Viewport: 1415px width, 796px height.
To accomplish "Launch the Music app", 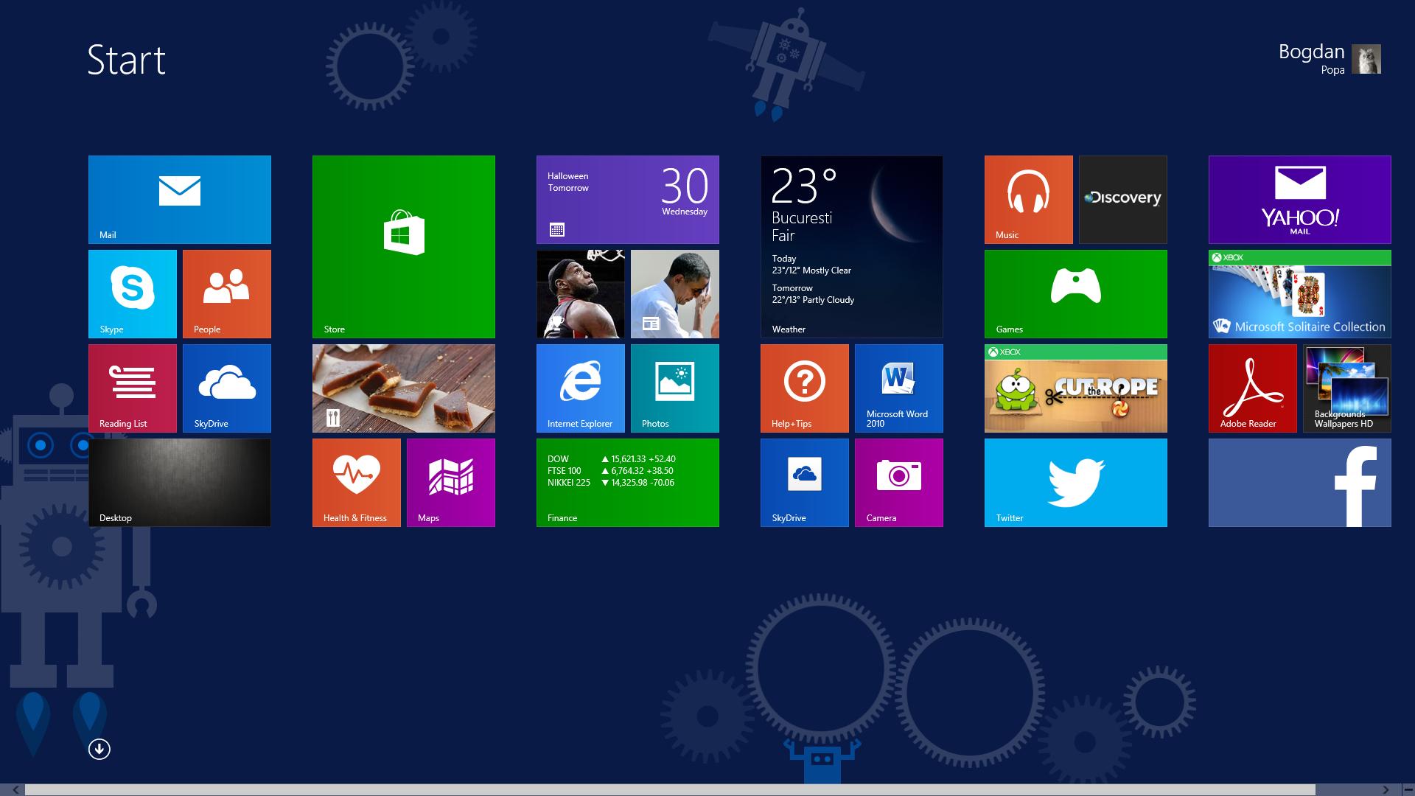I will pos(1028,199).
